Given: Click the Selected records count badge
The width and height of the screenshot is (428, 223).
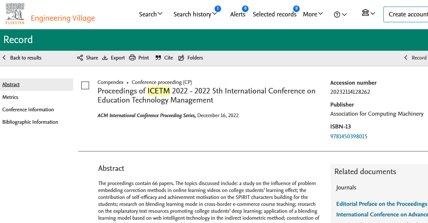Looking at the screenshot, I should (296, 8).
